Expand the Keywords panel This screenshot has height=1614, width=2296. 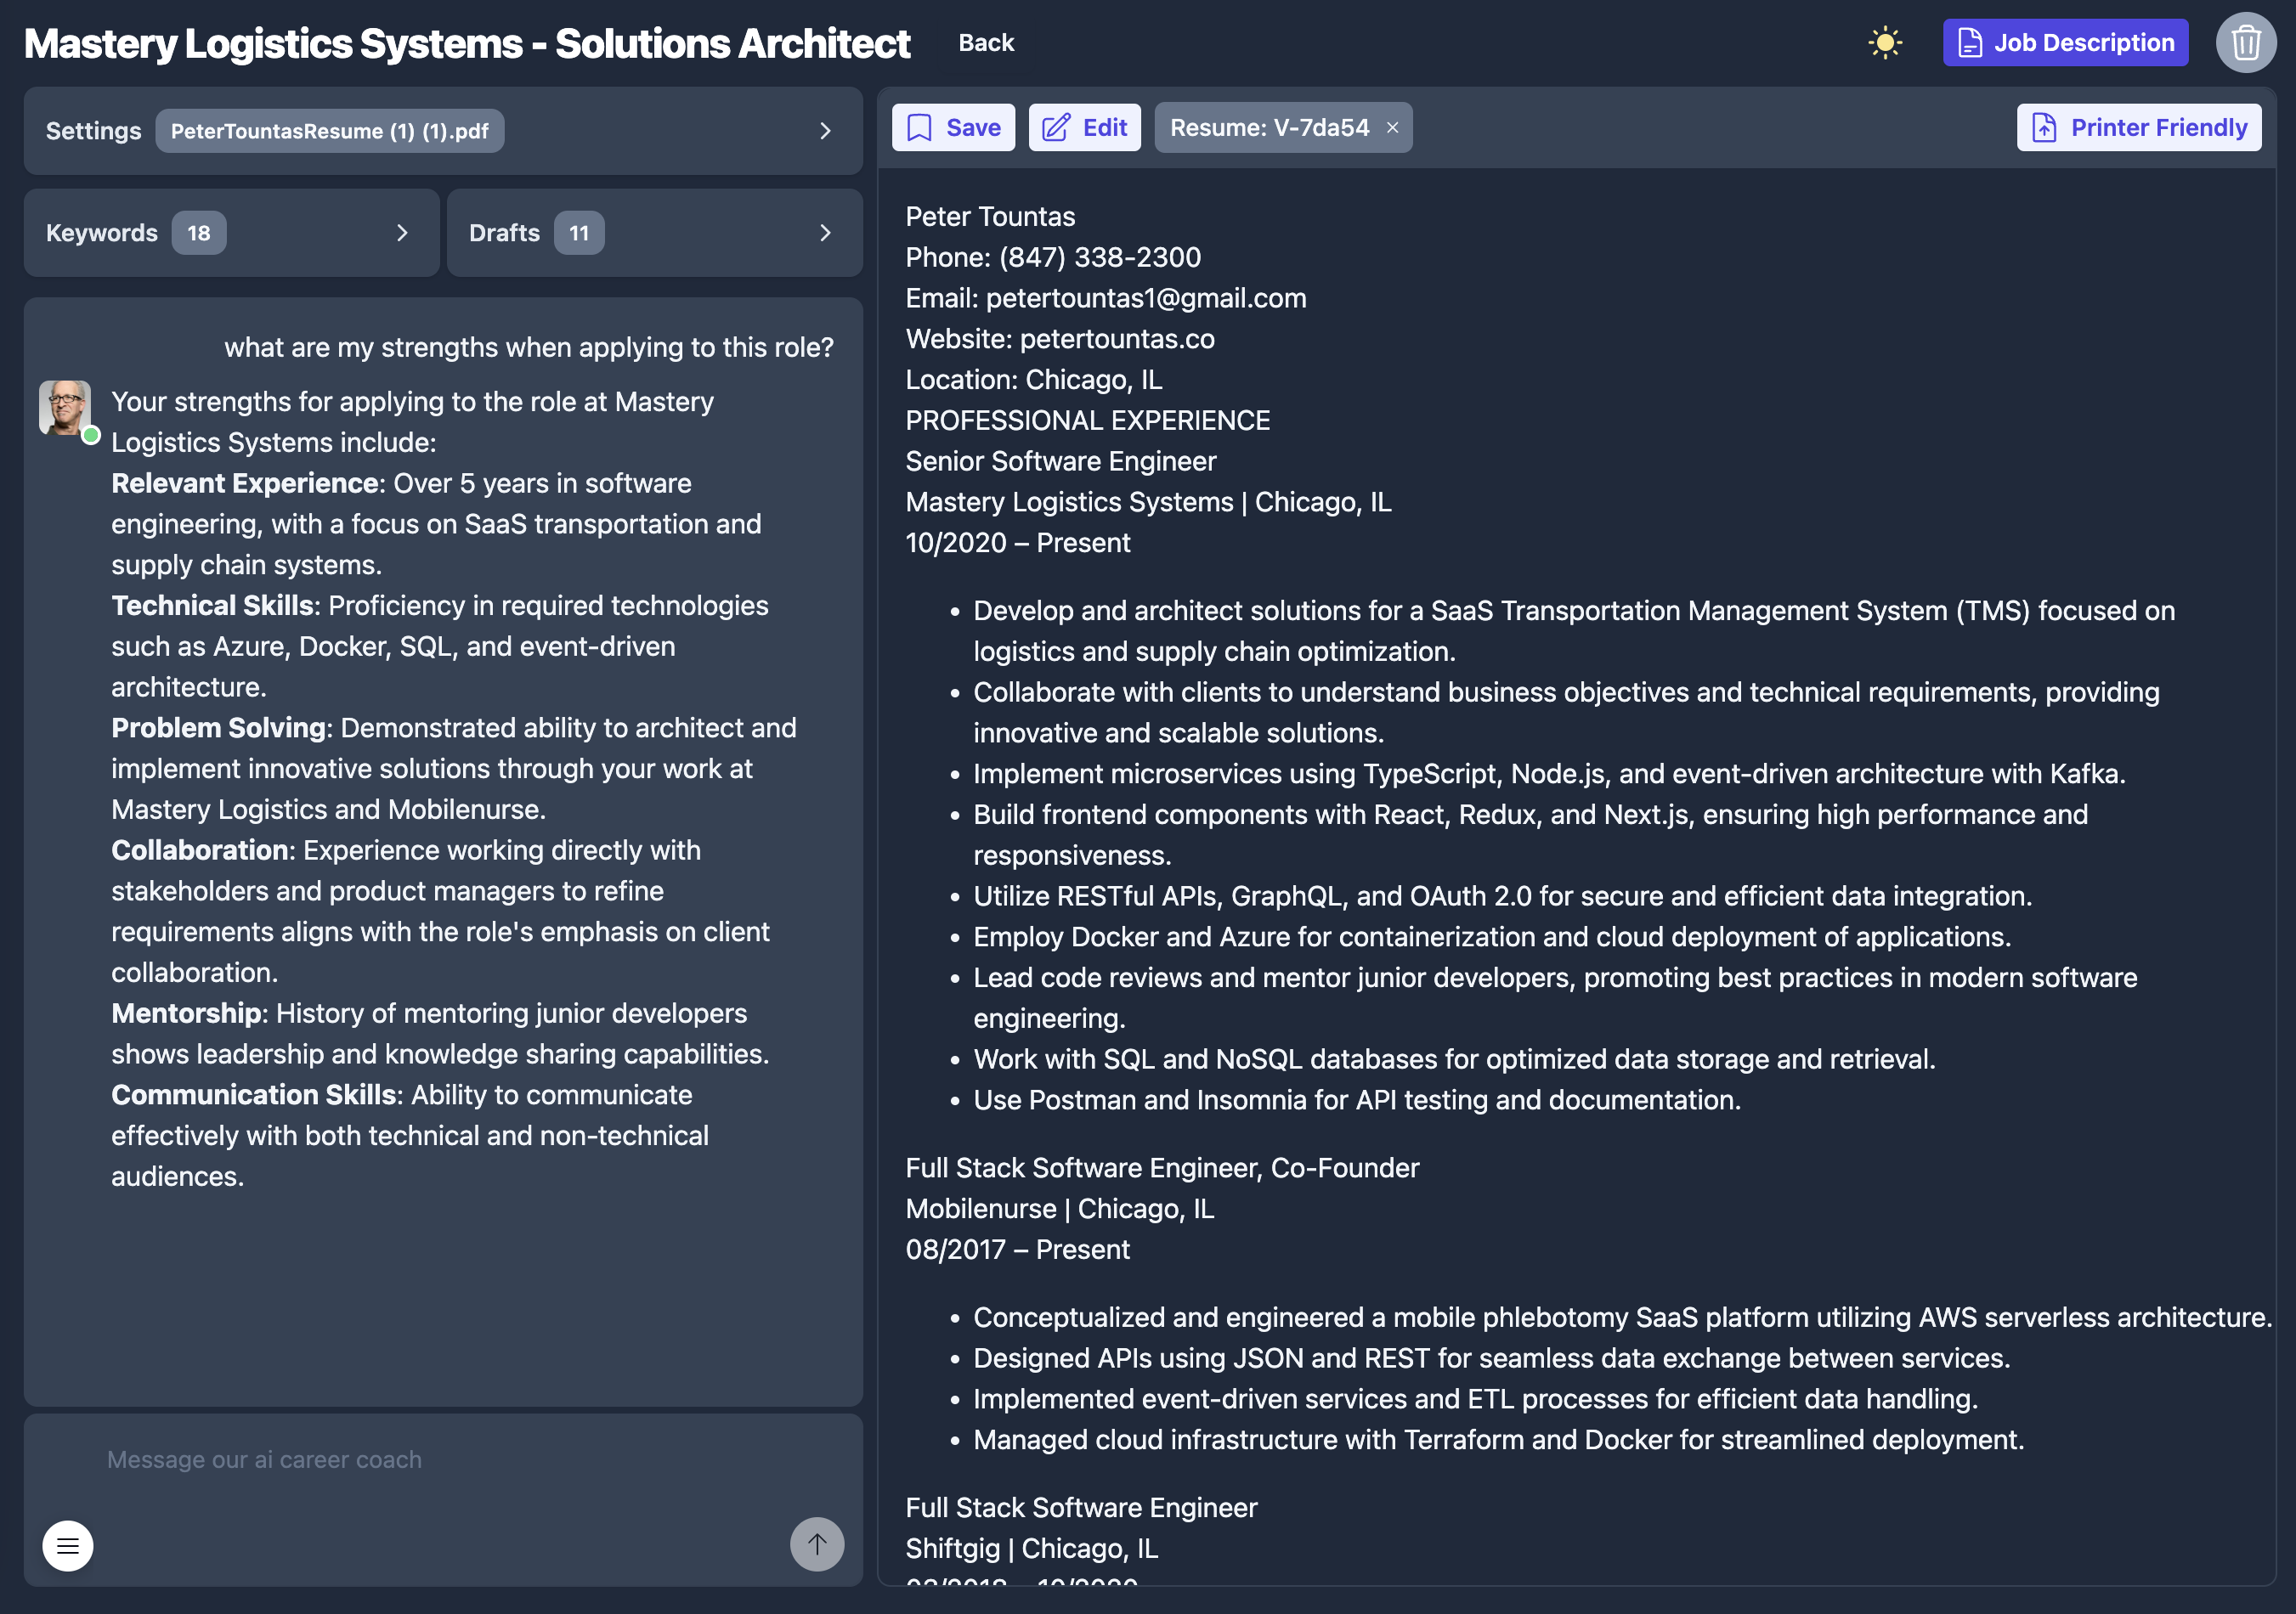click(402, 233)
